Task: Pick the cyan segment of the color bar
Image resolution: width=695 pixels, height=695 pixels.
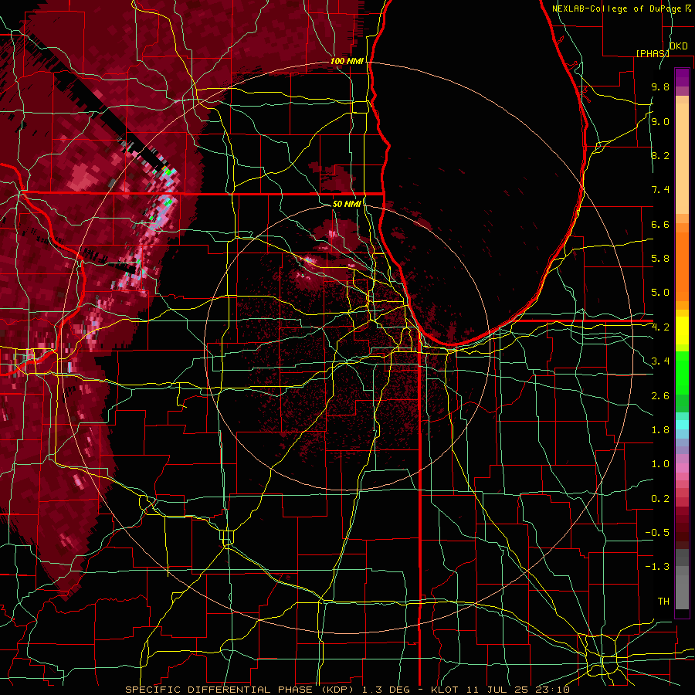Action: point(682,425)
